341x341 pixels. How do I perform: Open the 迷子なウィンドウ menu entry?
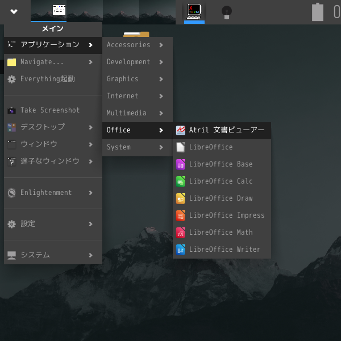click(x=53, y=161)
